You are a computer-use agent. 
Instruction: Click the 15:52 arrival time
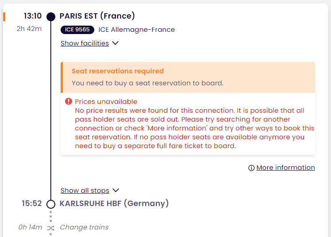(x=32, y=203)
